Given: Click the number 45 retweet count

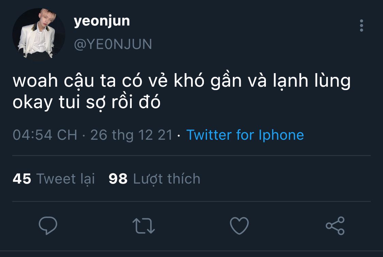Looking at the screenshot, I should click(x=22, y=179).
